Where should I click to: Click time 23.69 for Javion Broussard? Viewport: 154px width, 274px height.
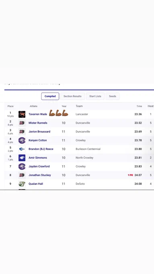[138, 132]
